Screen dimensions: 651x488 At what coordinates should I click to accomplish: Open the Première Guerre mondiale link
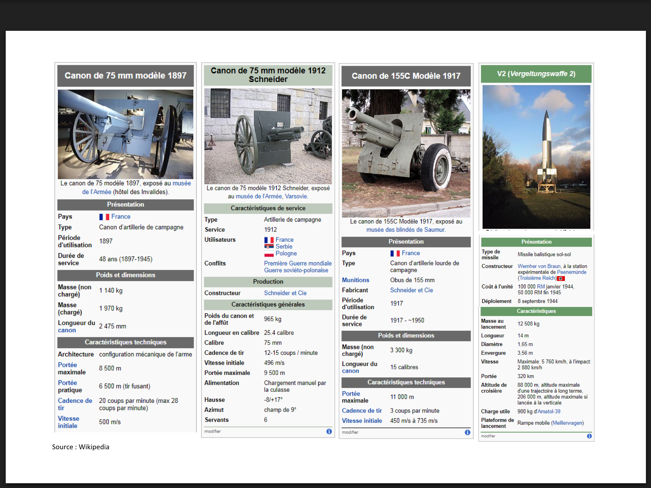[x=298, y=263]
